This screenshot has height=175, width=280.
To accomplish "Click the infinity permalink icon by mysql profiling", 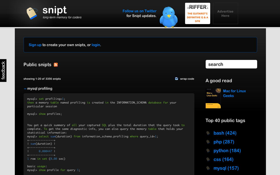I will [25, 89].
